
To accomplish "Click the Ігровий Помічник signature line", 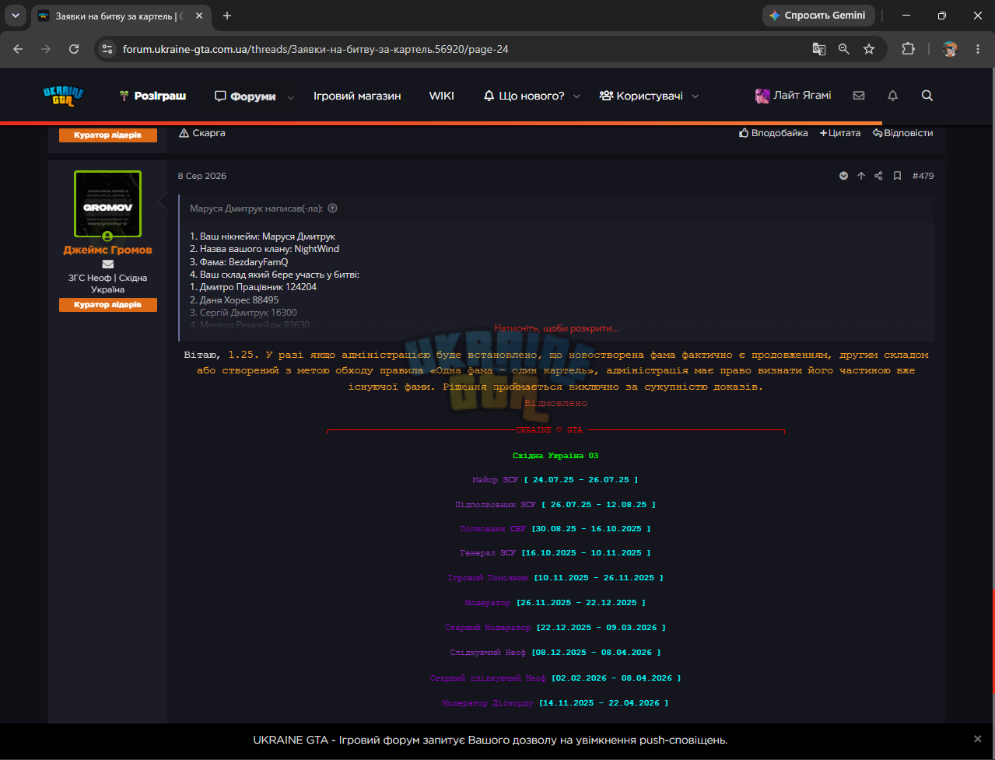I will coord(555,578).
